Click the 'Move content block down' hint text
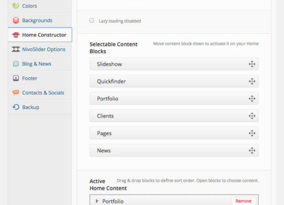 (206, 44)
